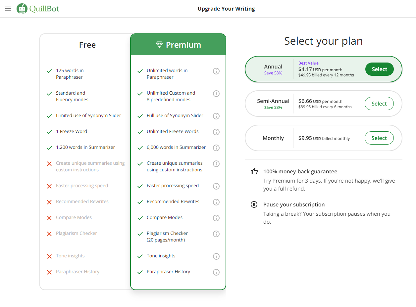Click the Annual plan label
This screenshot has height=307, width=416.
tap(273, 66)
